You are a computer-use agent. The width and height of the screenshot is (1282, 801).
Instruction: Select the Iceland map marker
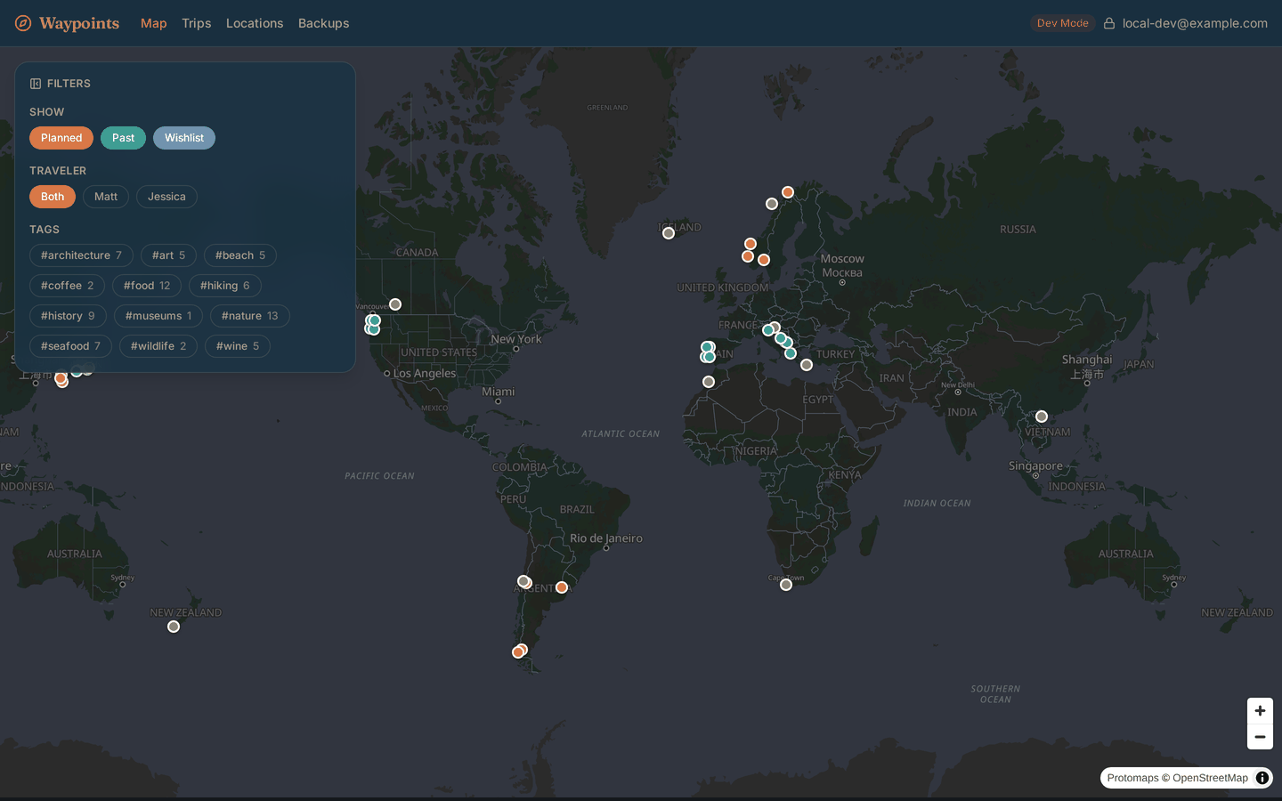669,233
